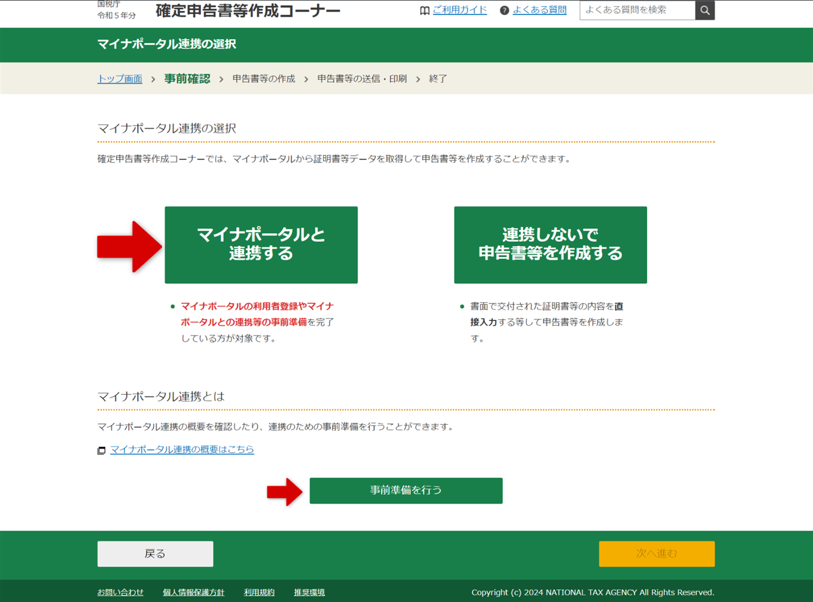813x602 pixels.
Task: Click the 事前確認 step in the breadcrumb
Action: click(186, 78)
